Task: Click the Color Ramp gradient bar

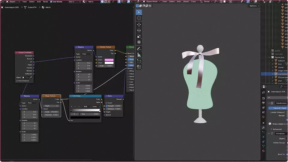Action: 85,110
